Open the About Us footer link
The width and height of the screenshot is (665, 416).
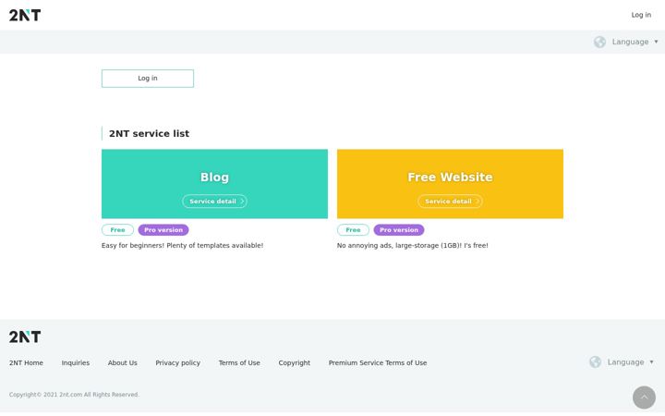[123, 363]
